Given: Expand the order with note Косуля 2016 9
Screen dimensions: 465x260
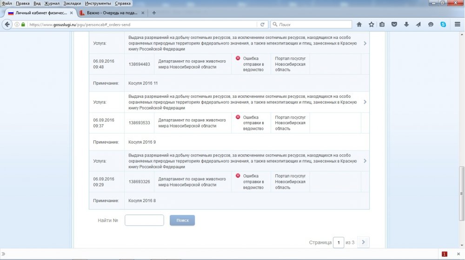Looking at the screenshot, I should pos(365,102).
